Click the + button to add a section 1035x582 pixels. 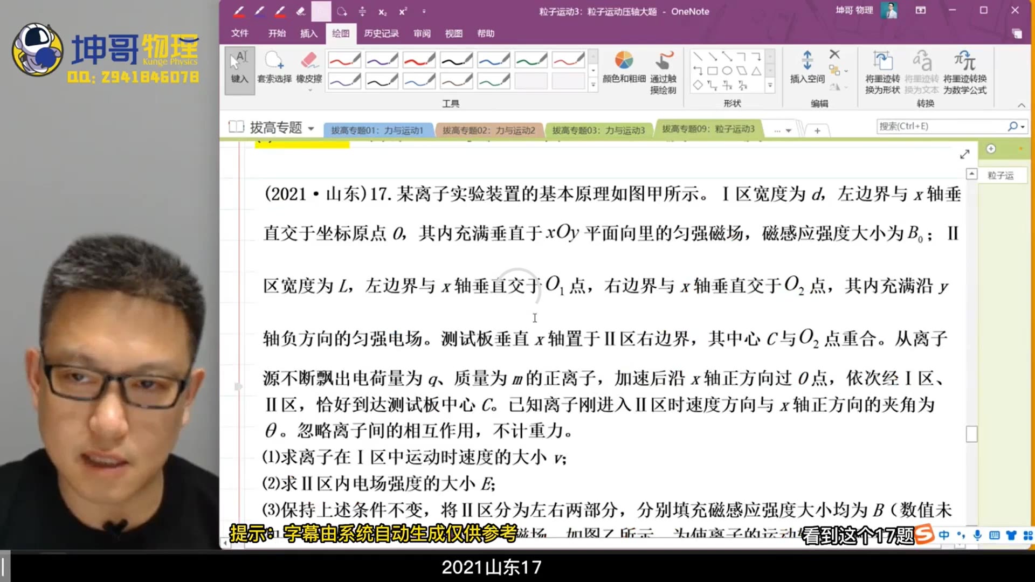click(x=817, y=130)
